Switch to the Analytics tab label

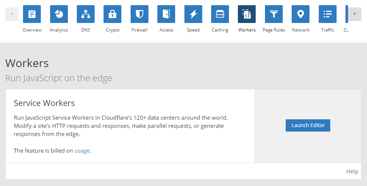coord(59,30)
